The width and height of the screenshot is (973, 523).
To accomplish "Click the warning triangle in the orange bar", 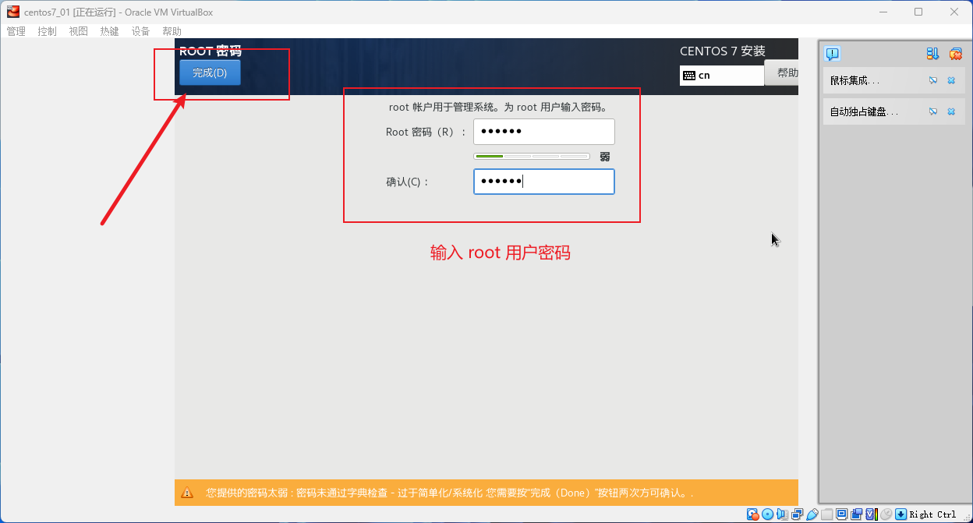I will coord(187,493).
